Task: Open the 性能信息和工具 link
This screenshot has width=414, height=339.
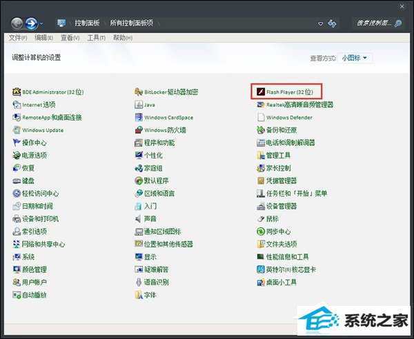Action: point(287,257)
